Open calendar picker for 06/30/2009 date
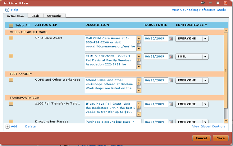The width and height of the screenshot is (233, 146). (x=171, y=39)
